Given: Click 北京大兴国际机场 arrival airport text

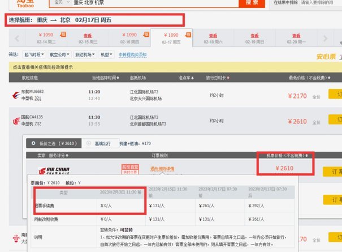Looking at the screenshot, I should (146, 99).
